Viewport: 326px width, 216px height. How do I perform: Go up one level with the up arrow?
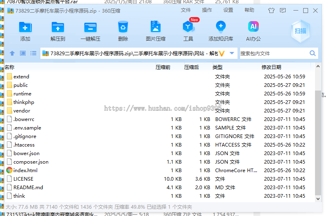pos(12,54)
